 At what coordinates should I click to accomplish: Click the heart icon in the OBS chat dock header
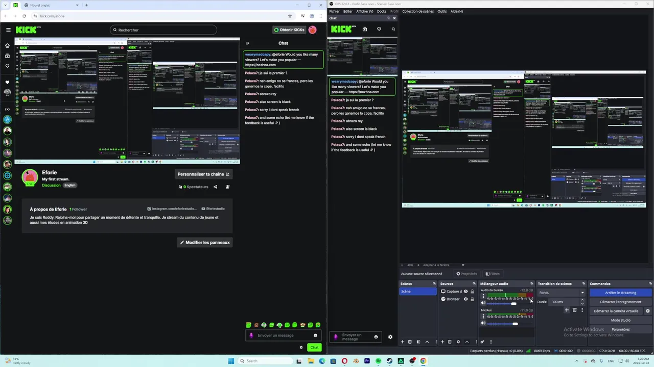pos(379,29)
